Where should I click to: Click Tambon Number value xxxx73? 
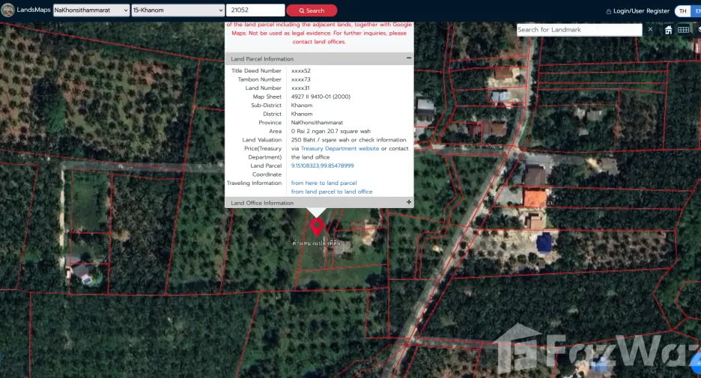point(300,79)
